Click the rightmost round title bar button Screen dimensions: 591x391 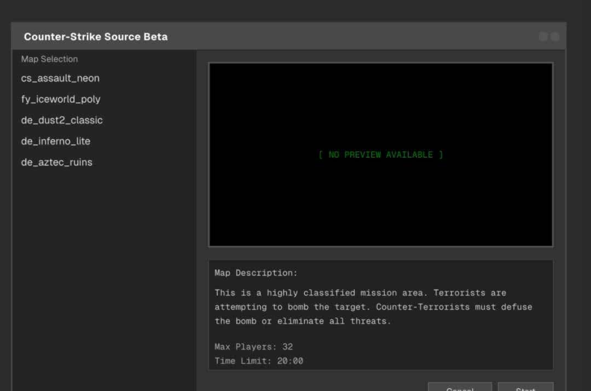pyautogui.click(x=555, y=37)
